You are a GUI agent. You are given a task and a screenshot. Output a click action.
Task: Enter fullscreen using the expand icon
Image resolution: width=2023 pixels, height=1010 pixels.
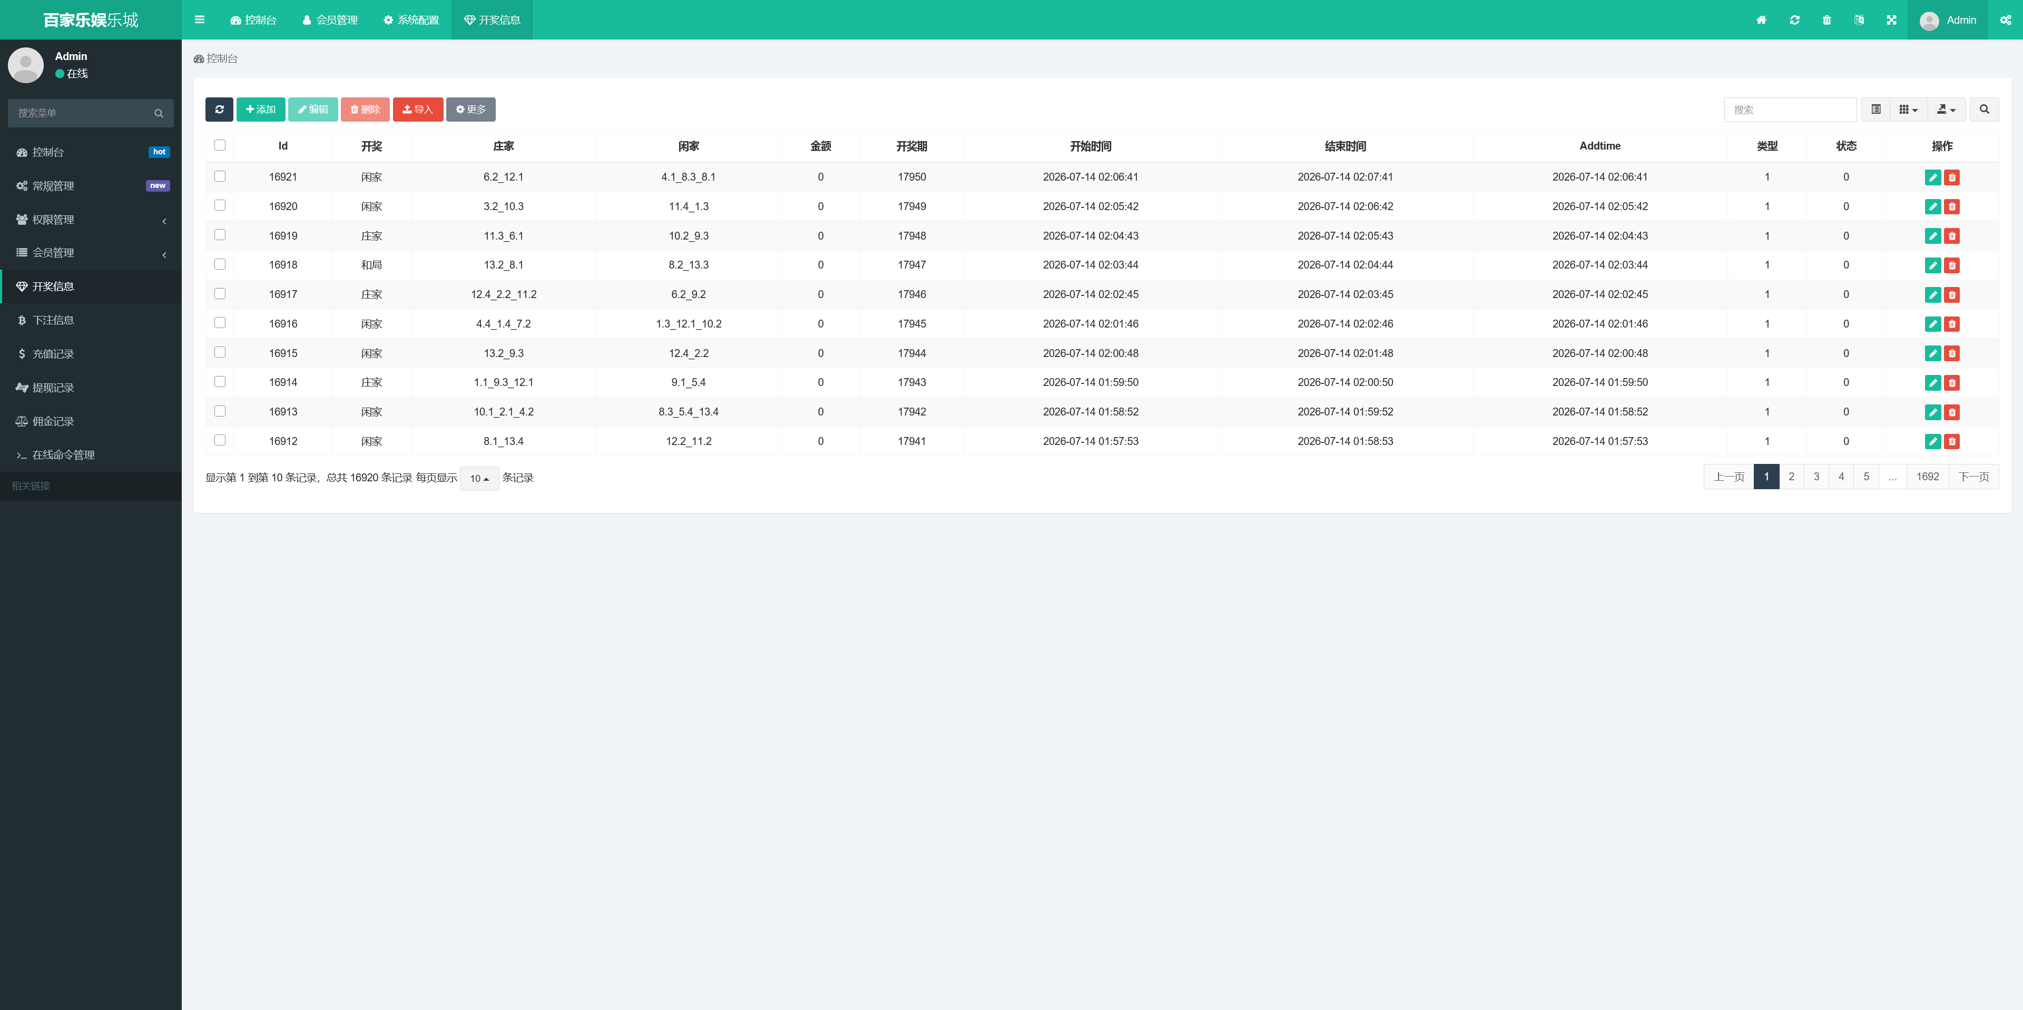coord(1891,19)
